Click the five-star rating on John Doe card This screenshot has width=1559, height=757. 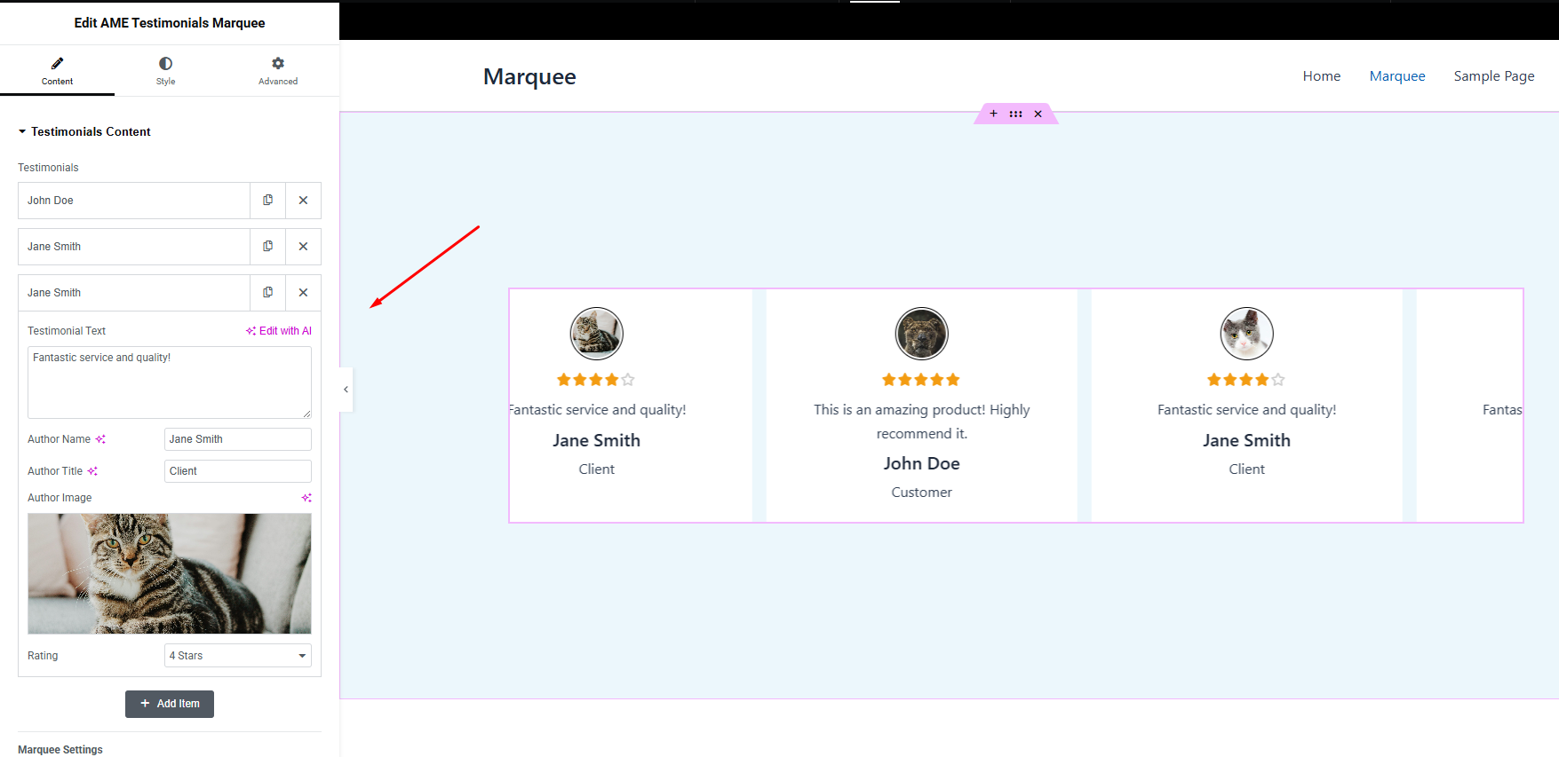pyautogui.click(x=921, y=380)
